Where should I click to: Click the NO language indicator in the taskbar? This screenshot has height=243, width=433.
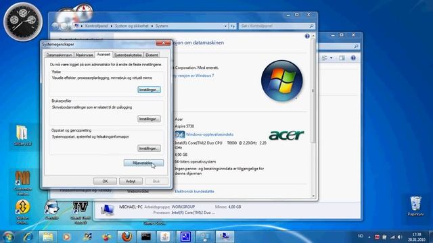(361, 236)
